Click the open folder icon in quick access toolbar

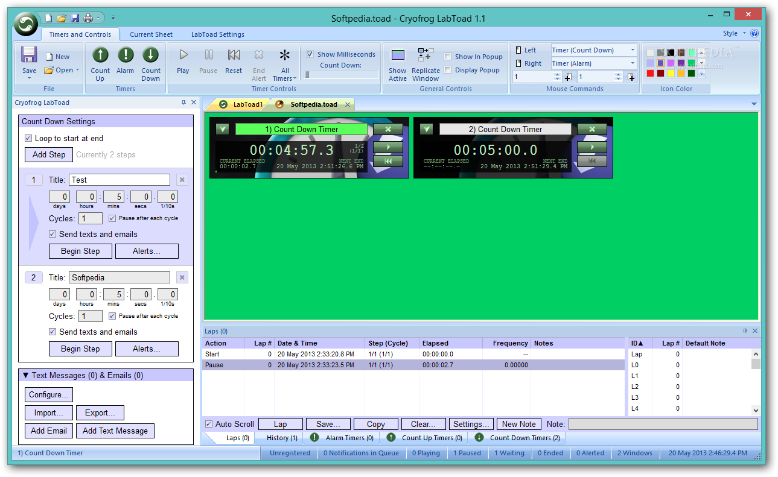coord(62,18)
